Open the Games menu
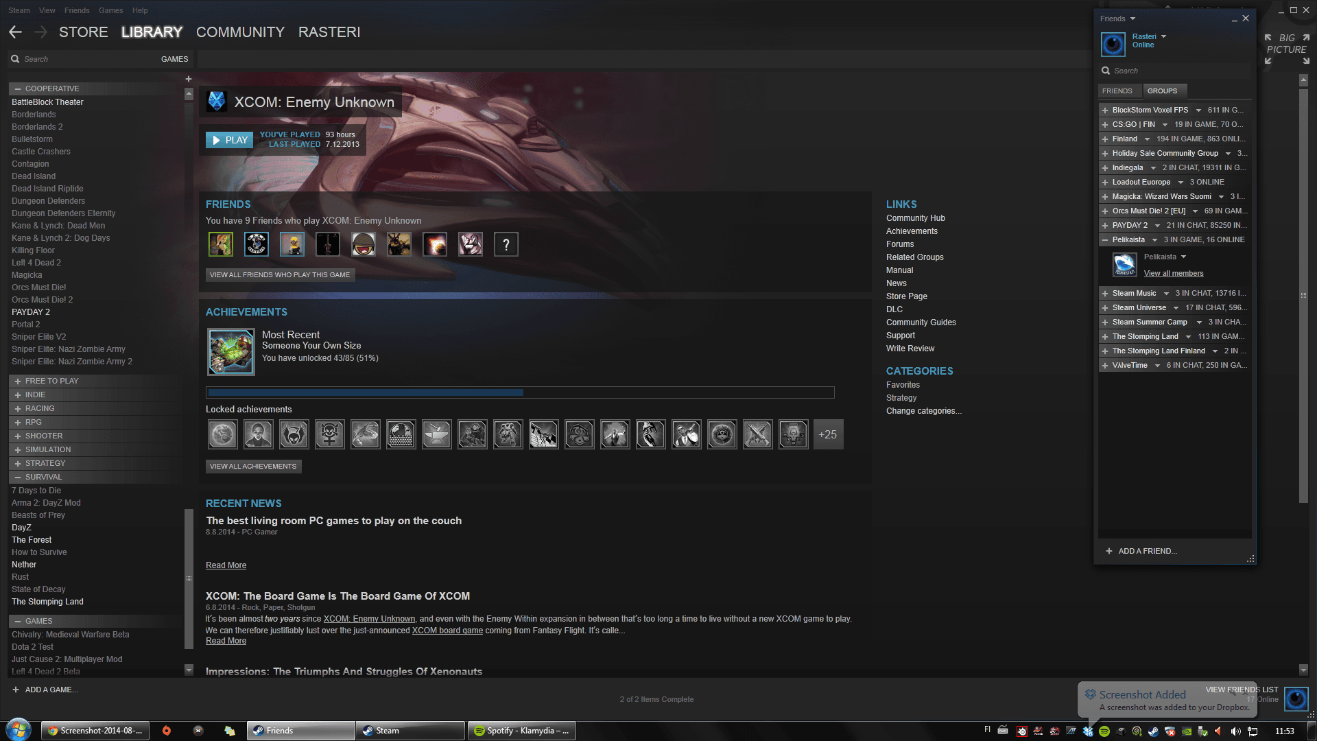This screenshot has width=1317, height=741. (x=110, y=10)
